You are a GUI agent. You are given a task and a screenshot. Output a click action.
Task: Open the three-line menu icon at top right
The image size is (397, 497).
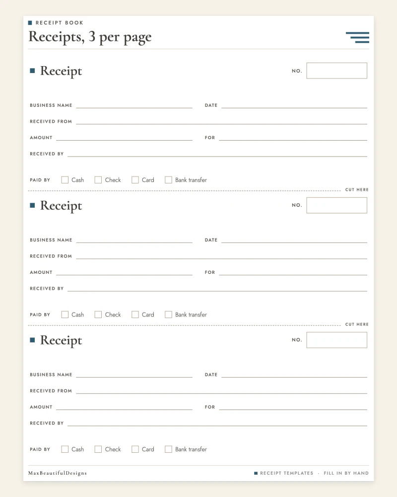pyautogui.click(x=357, y=37)
